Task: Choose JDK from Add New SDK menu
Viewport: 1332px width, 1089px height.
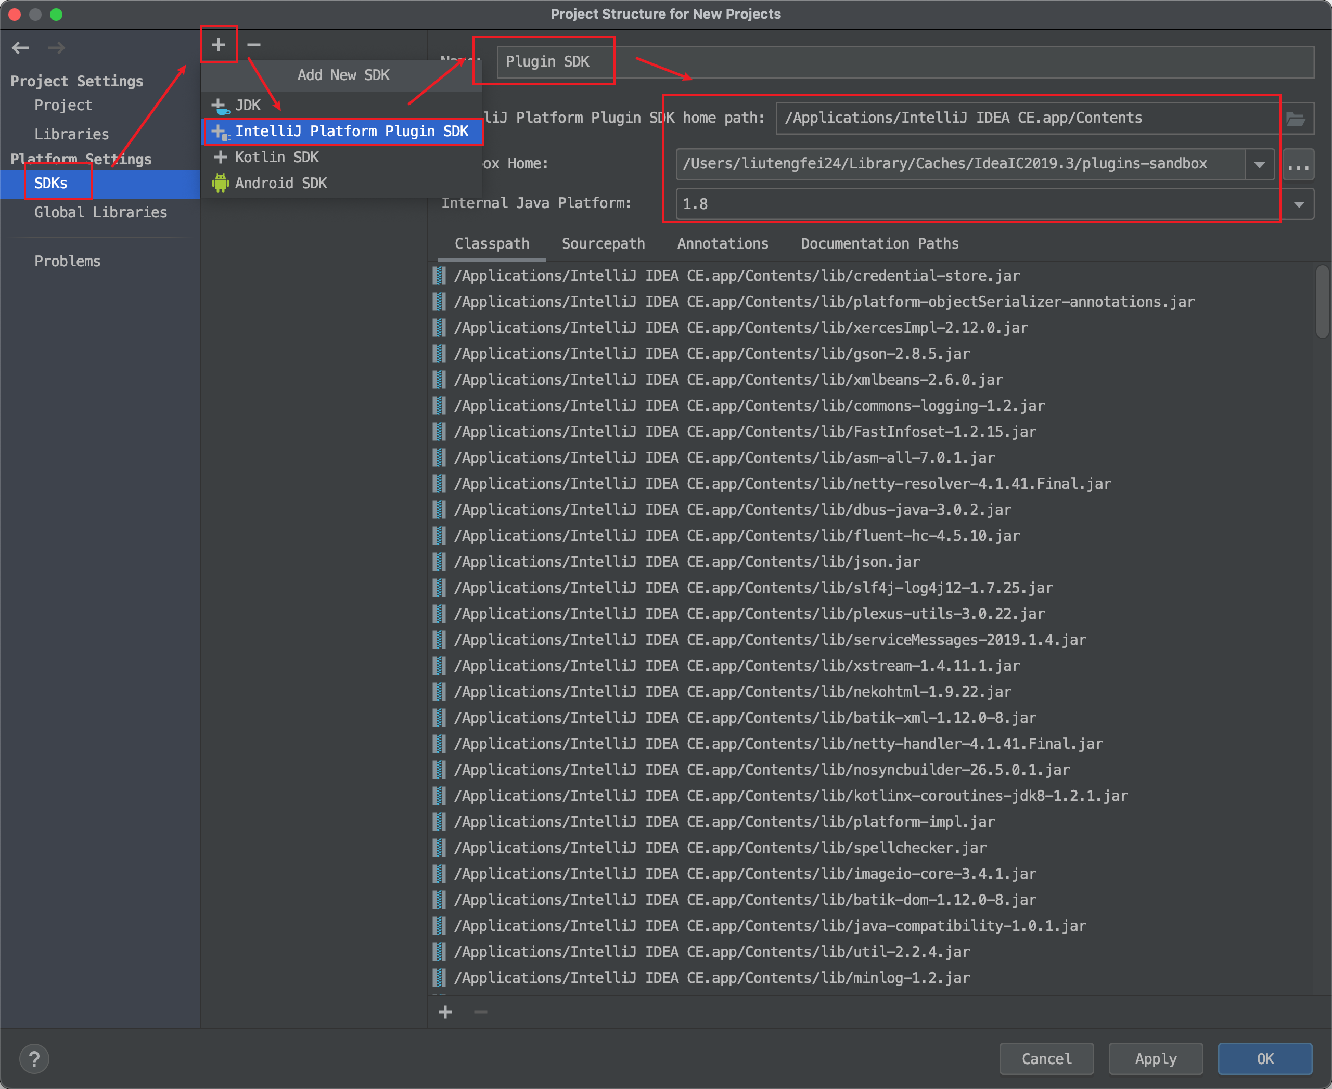Action: coord(341,106)
